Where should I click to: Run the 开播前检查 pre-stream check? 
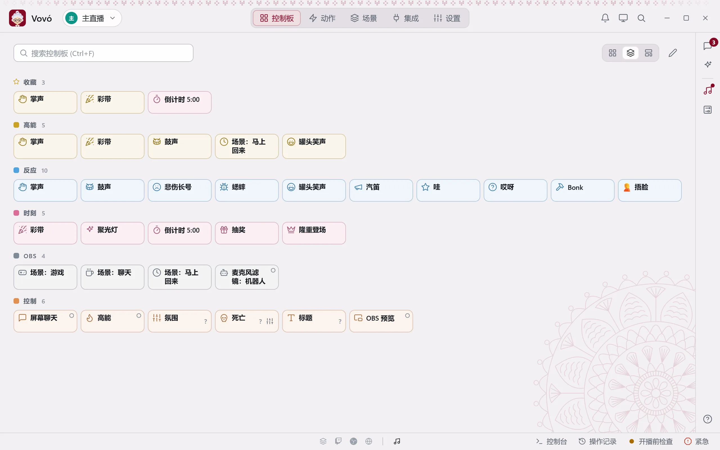(x=651, y=441)
